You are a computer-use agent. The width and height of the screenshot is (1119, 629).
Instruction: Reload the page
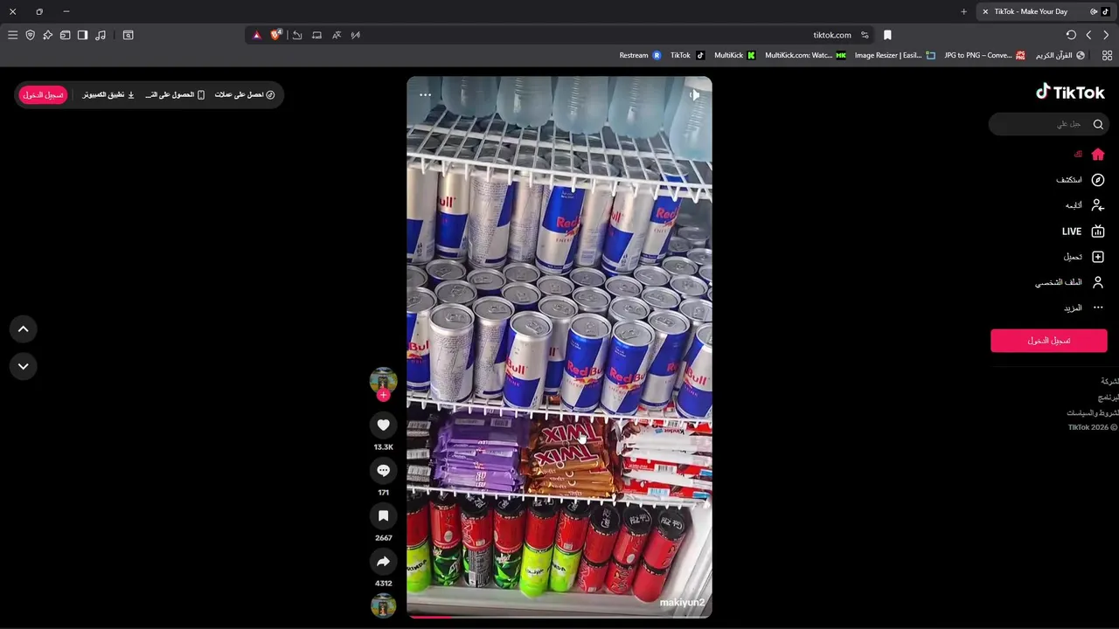[x=1071, y=35]
